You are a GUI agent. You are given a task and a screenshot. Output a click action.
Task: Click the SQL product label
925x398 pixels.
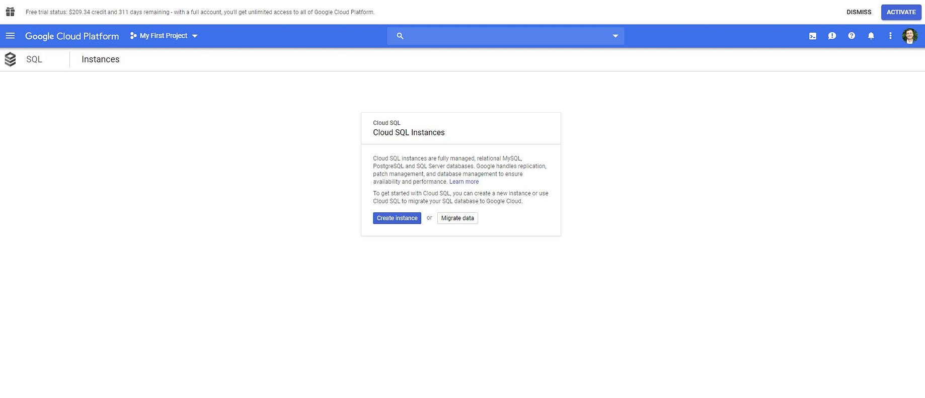(x=34, y=59)
